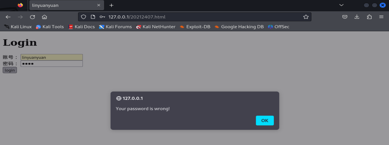Select the linyuanyuan browser tab
The height and width of the screenshot is (145, 389).
point(63,5)
